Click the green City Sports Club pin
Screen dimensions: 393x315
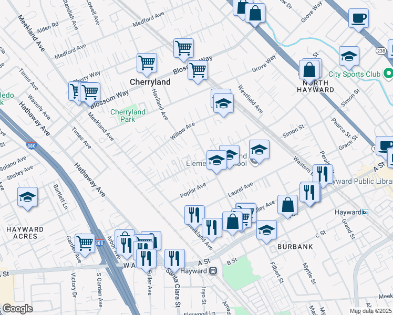388,73
